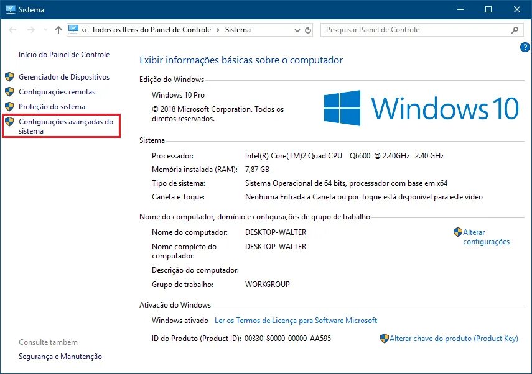
Task: Click the Sistema title bar icon
Action: [x=10, y=9]
